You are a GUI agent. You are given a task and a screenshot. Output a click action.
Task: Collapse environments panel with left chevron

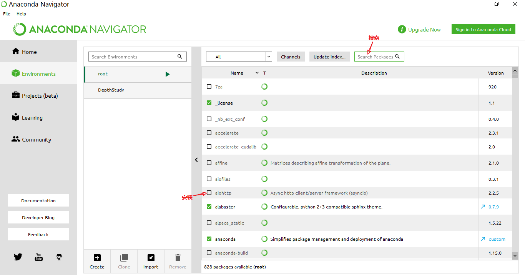pos(196,160)
